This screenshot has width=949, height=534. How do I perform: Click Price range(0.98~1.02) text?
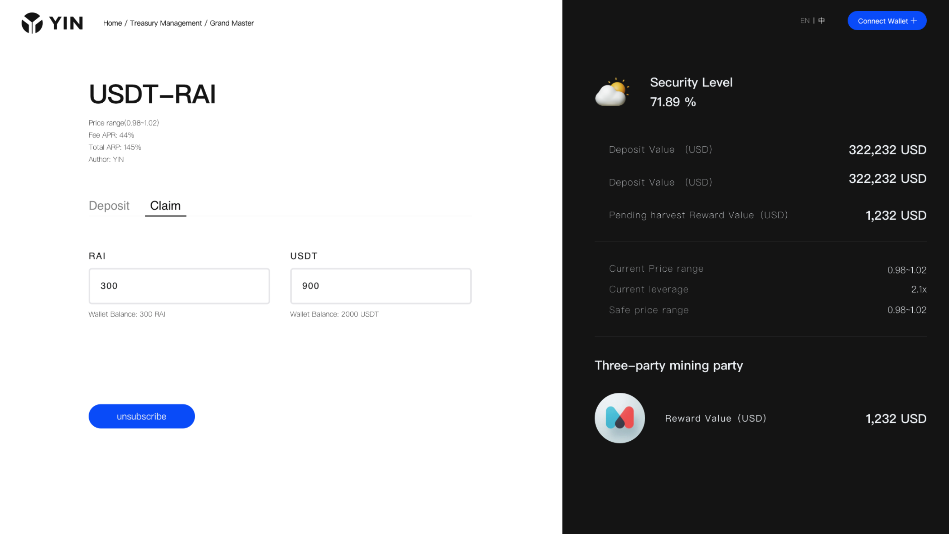pyautogui.click(x=123, y=123)
